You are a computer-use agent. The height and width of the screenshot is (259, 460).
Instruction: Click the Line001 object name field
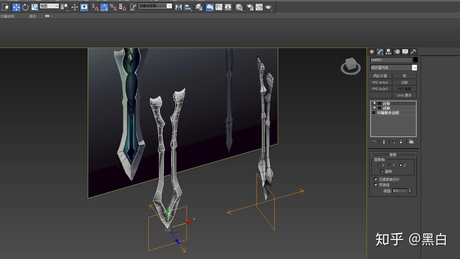391,60
